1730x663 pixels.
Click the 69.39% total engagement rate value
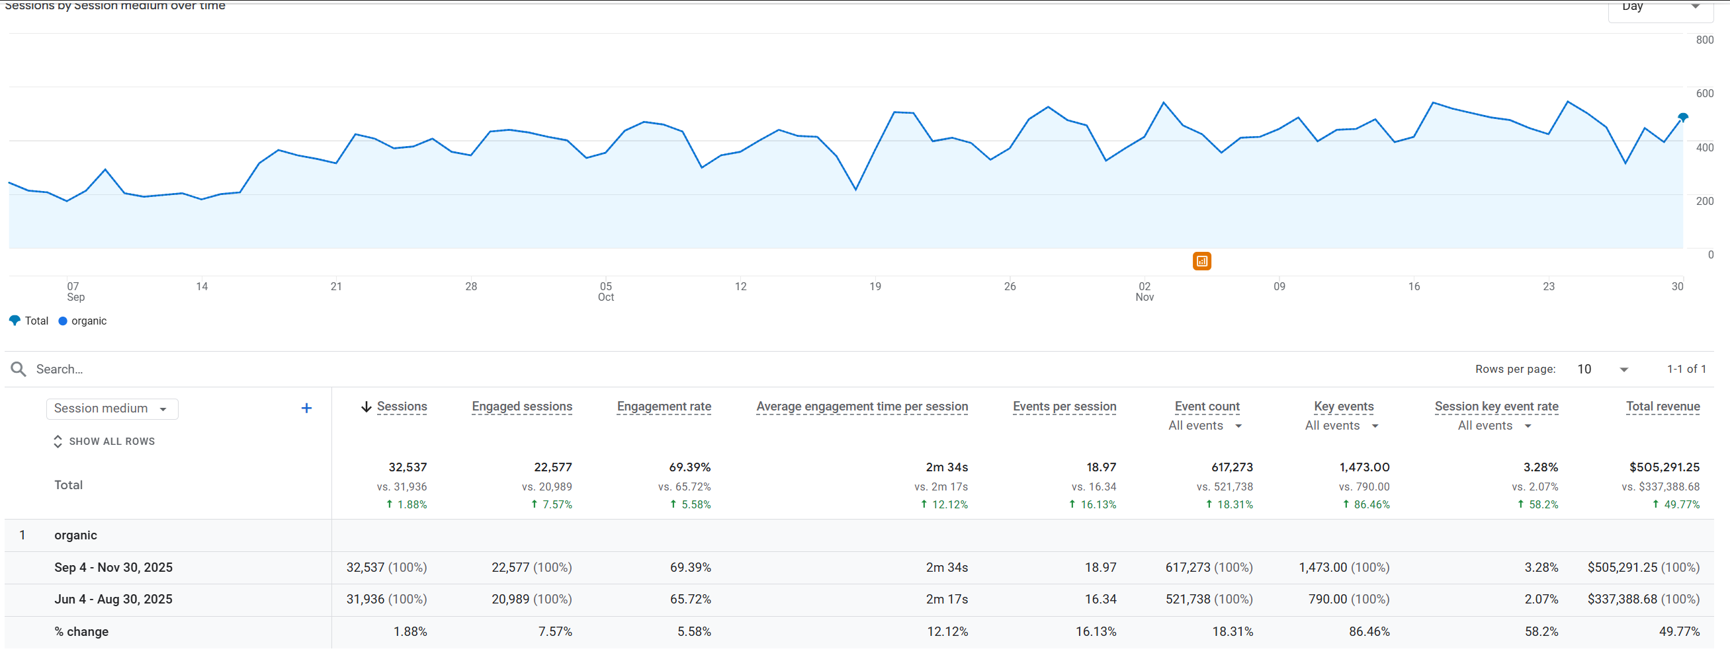[x=690, y=467]
